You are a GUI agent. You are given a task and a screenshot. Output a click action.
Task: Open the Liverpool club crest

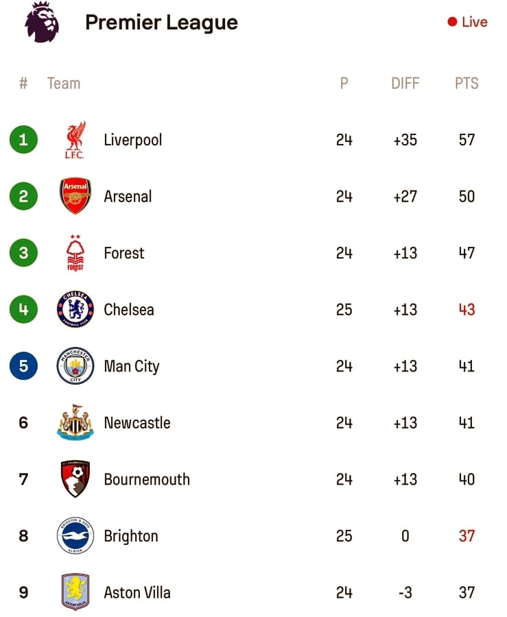click(x=75, y=140)
